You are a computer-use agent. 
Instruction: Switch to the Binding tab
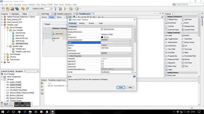tap(82, 23)
